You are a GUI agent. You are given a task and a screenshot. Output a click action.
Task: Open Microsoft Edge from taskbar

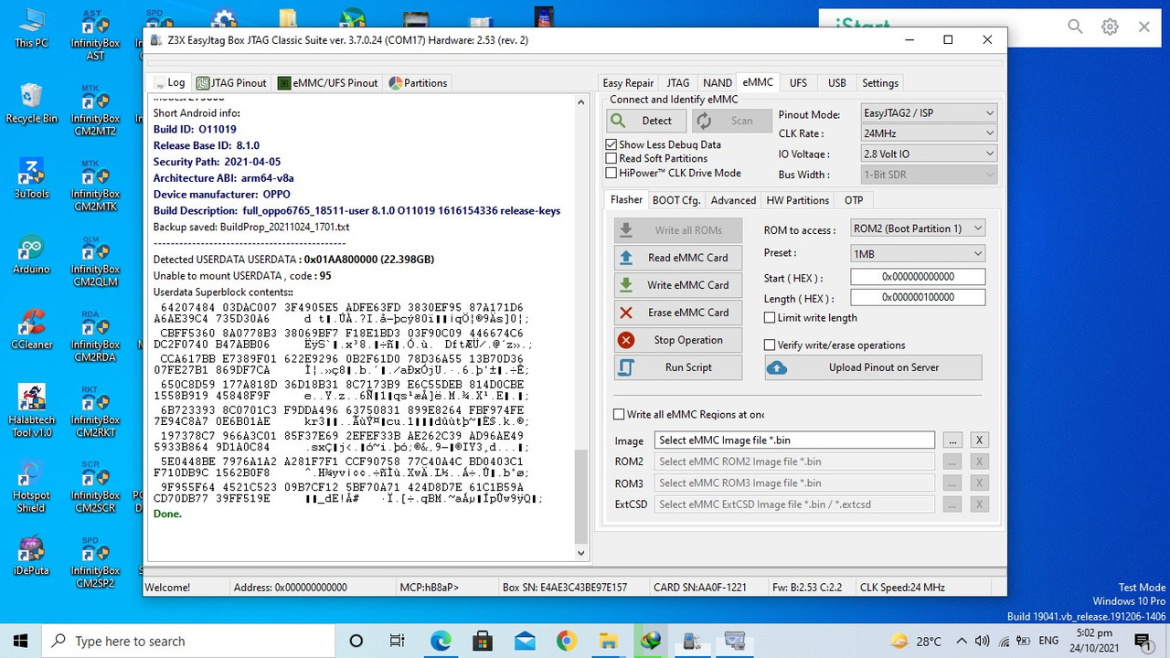pyautogui.click(x=441, y=641)
